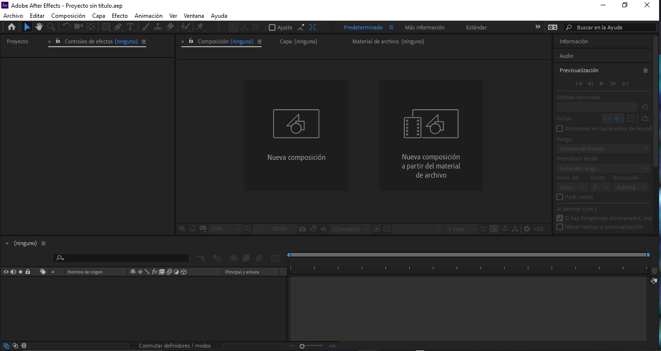Enable Mover tiempo a previsualización checkbox

(x=560, y=227)
